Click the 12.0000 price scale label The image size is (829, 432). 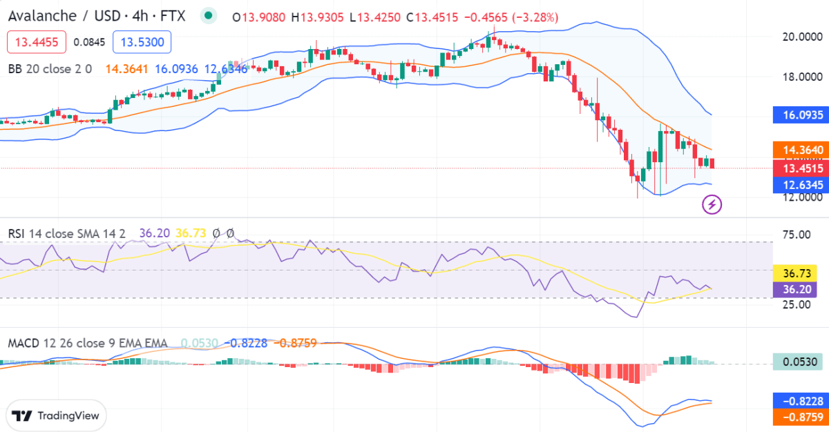coord(801,197)
